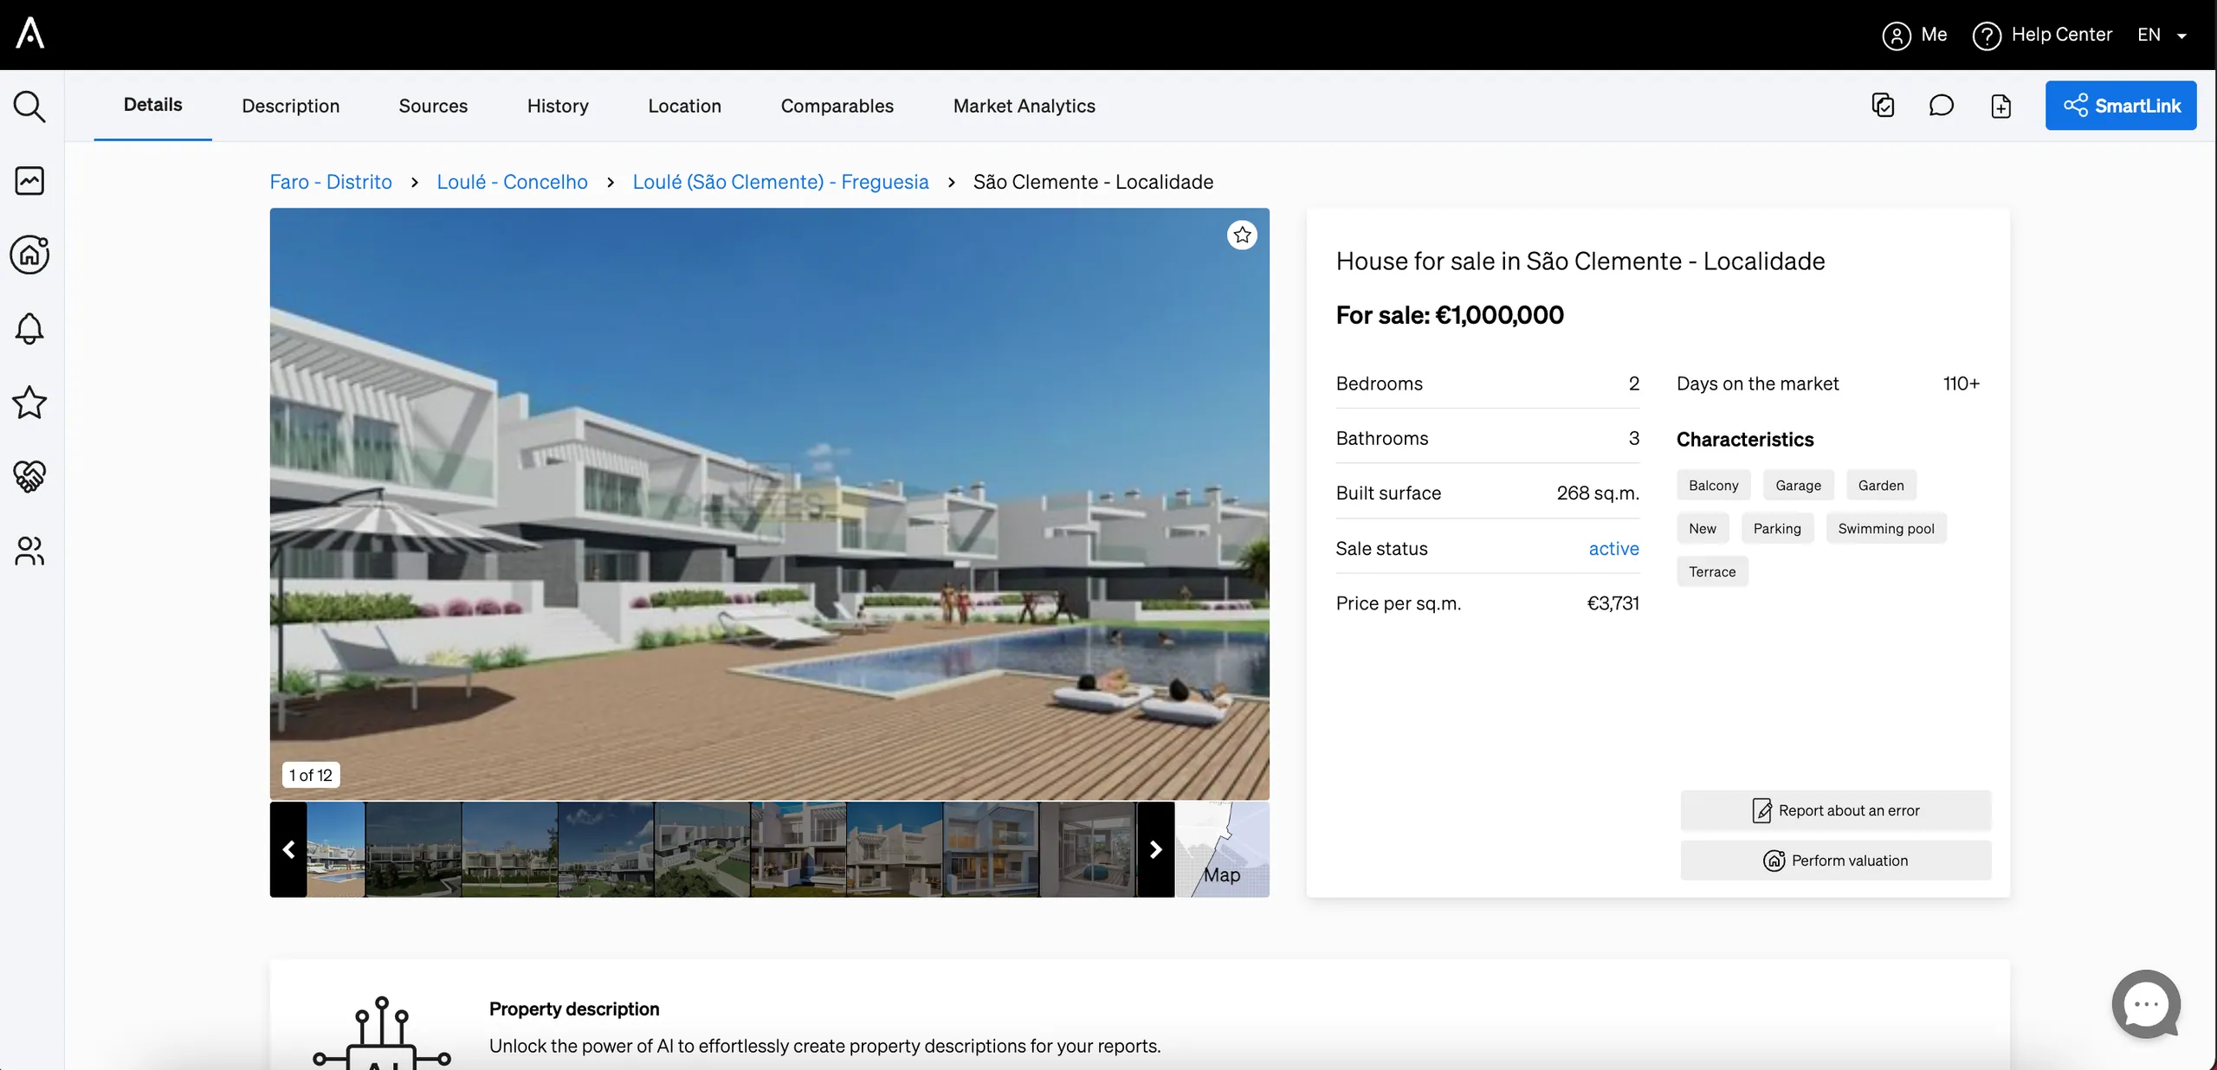Click the 'Property description' heading
The height and width of the screenshot is (1070, 2217).
574,1009
